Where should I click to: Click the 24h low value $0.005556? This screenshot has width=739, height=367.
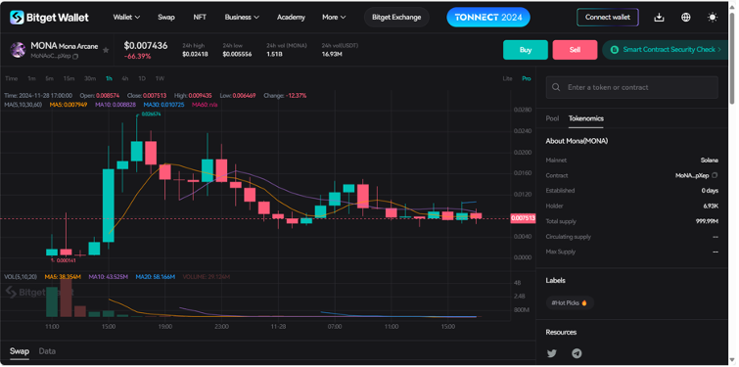tap(237, 54)
